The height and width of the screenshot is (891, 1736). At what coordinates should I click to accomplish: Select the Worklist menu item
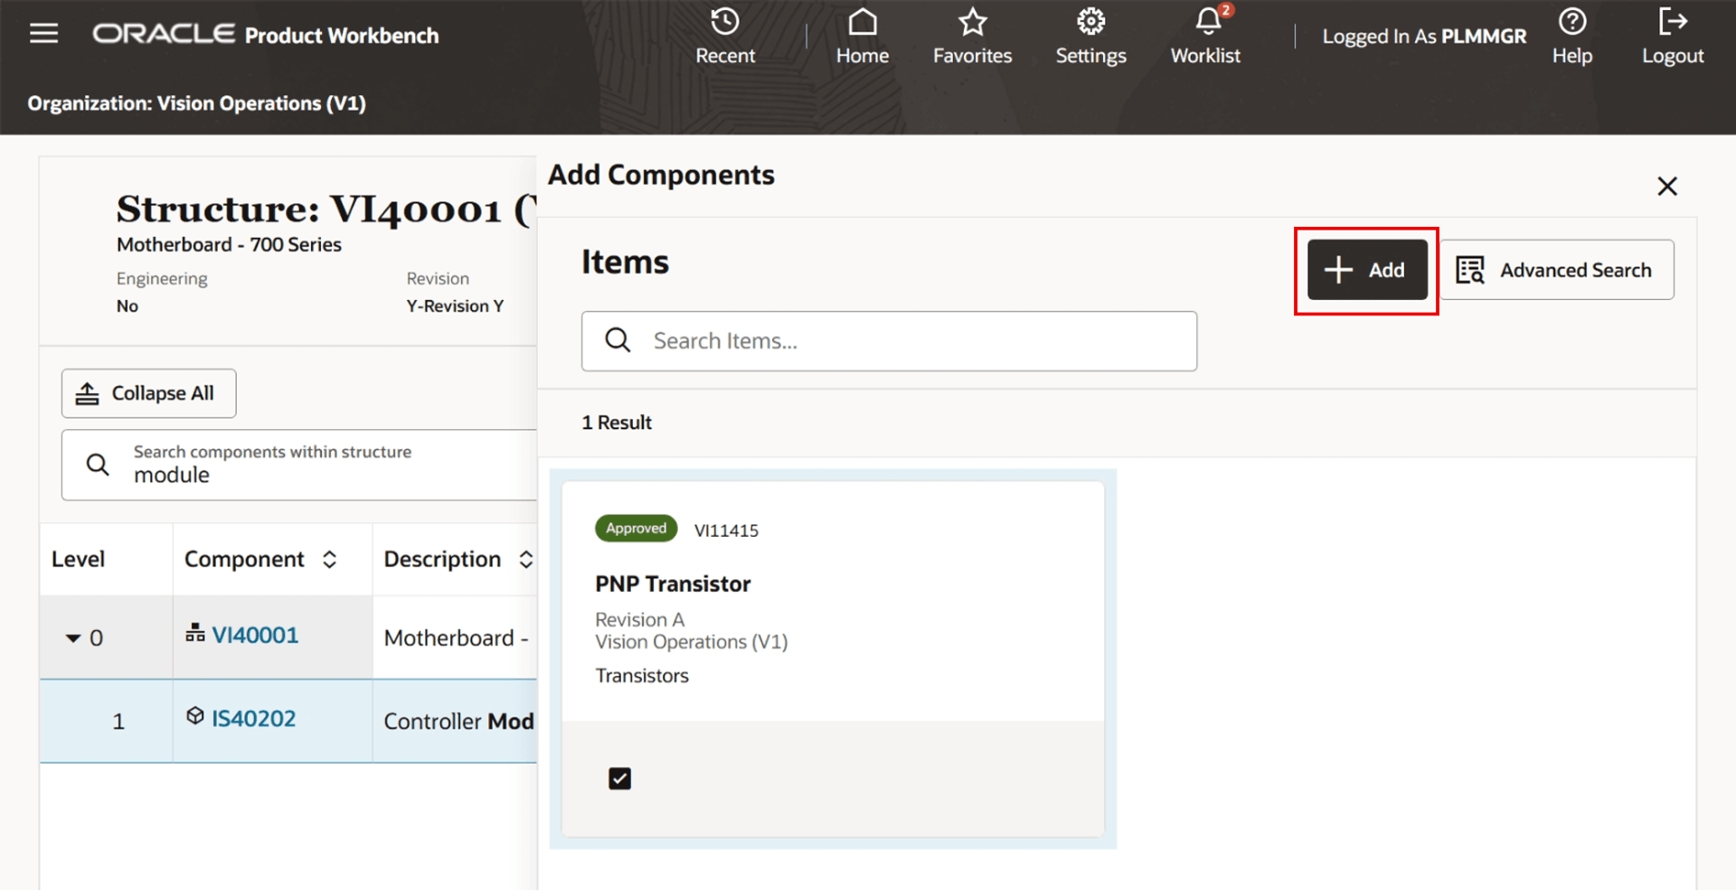pos(1205,54)
